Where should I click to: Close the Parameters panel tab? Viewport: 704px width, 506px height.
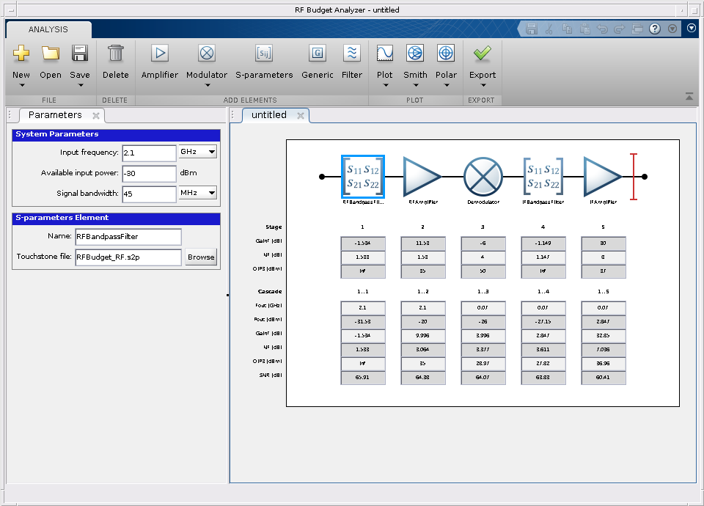coord(96,116)
